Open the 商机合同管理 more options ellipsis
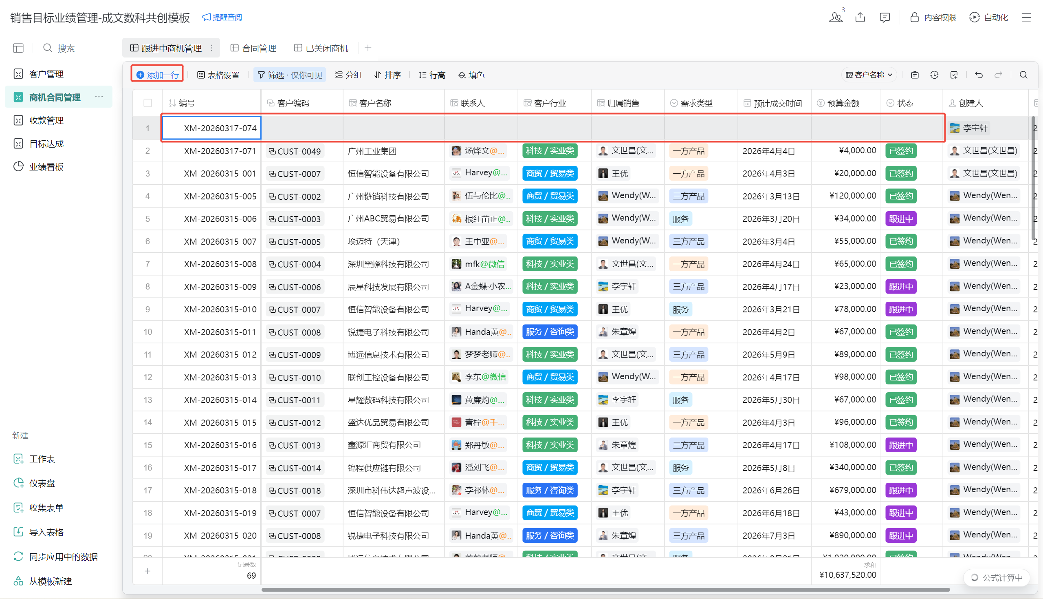This screenshot has width=1043, height=599. point(99,97)
